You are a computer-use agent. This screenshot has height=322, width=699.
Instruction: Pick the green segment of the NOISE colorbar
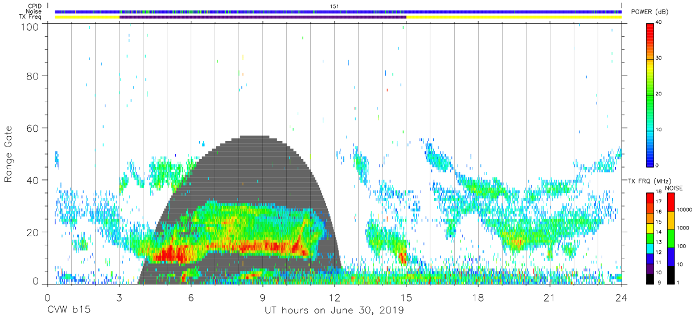click(x=670, y=238)
